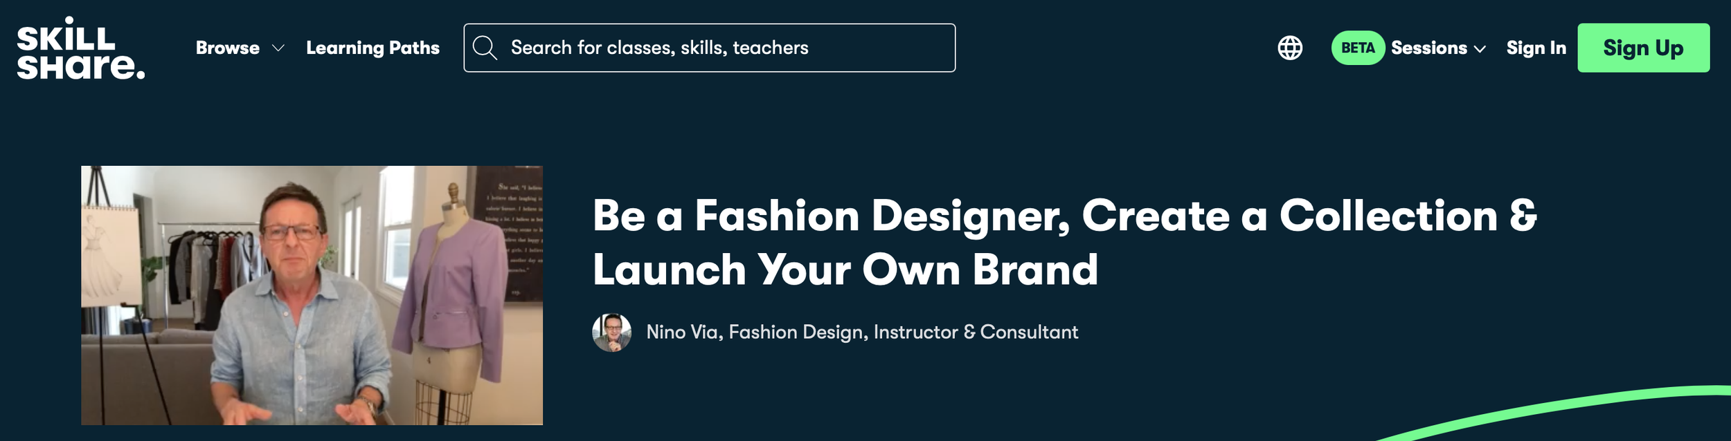Go to Learning Paths
Viewport: 1731px width, 441px height.
[373, 48]
